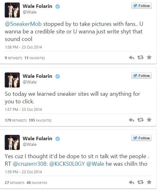Reply to the @SneakerMob tweet
This screenshot has height=190, width=157.
[x=132, y=58]
